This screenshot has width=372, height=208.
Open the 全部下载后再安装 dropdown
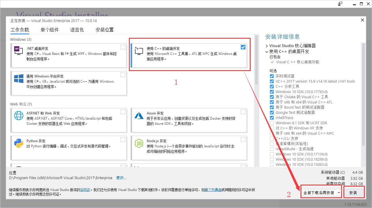[x=321, y=193]
